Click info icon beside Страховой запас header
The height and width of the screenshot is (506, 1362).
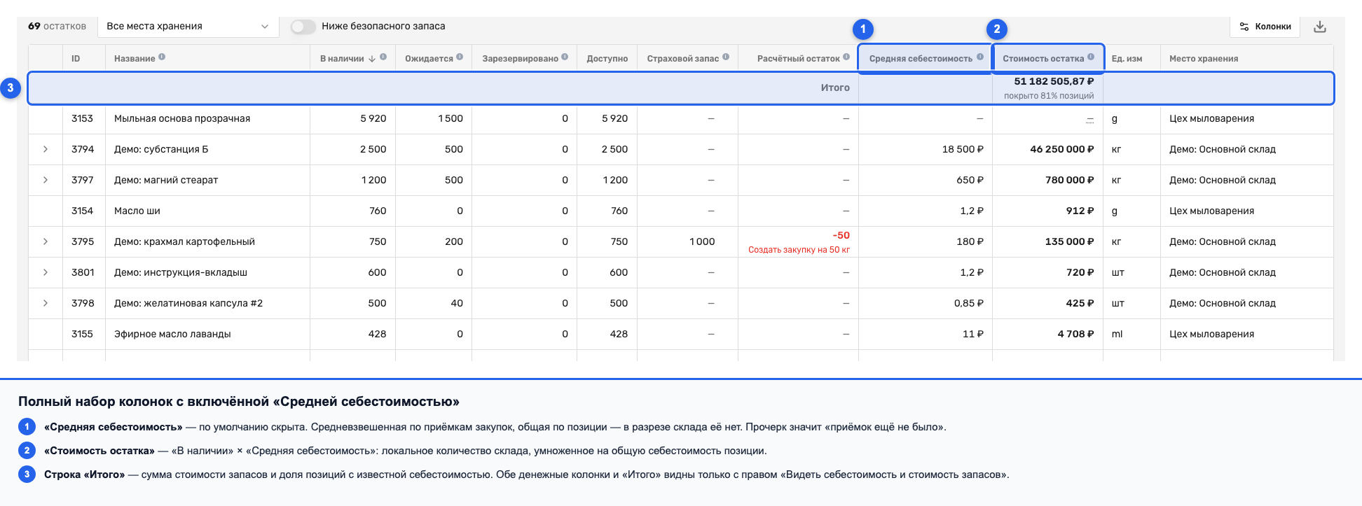coord(726,57)
